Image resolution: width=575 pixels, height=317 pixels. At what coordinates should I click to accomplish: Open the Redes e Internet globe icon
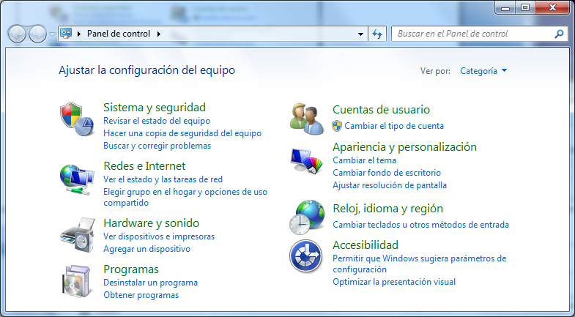tap(77, 179)
